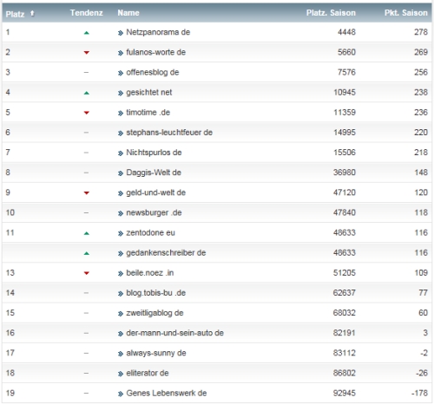Viewport: 434px width, 404px height.
Task: Click the chevron icon before Daggis-Welt de
Action: 121,173
